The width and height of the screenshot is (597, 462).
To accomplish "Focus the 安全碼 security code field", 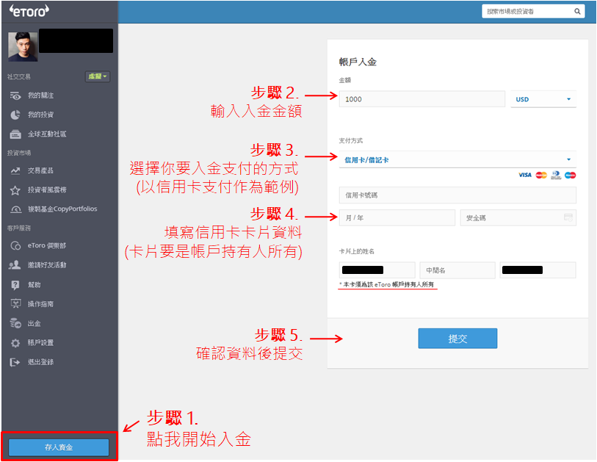I will (518, 217).
